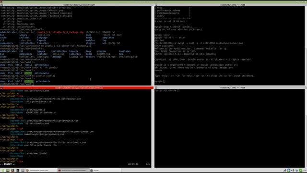Click the fifth quick-launch taskbar icon
Screen dimensions: 307x173
(23, 171)
